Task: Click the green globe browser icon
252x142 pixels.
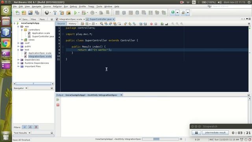Action: pos(173,12)
